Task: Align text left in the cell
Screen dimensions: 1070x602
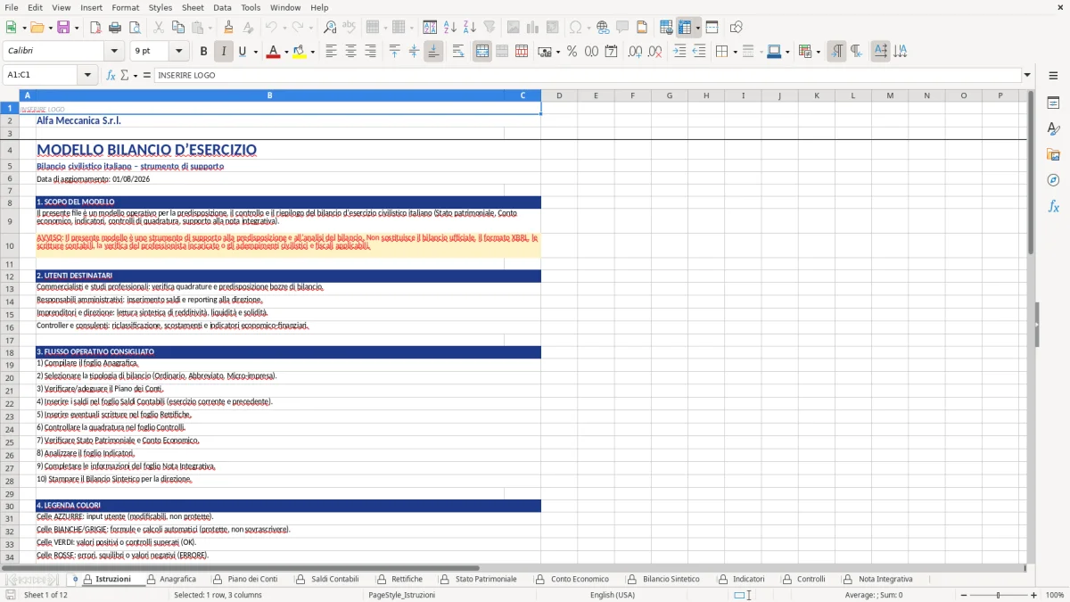Action: point(331,52)
